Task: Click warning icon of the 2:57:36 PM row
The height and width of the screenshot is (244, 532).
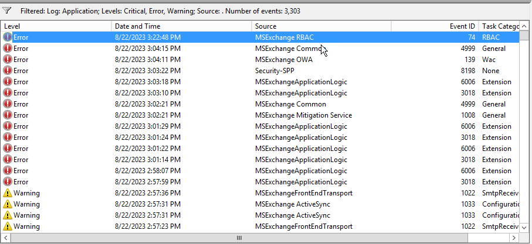Action: (x=7, y=193)
